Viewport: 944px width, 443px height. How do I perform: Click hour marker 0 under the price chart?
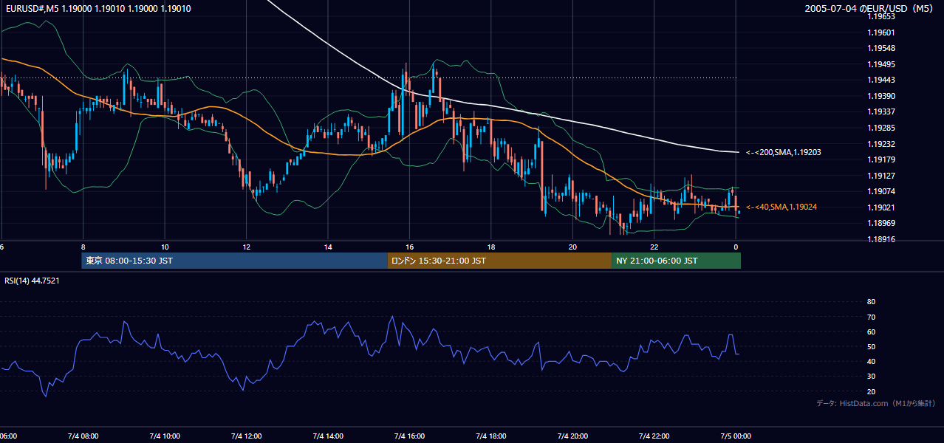tap(736, 247)
